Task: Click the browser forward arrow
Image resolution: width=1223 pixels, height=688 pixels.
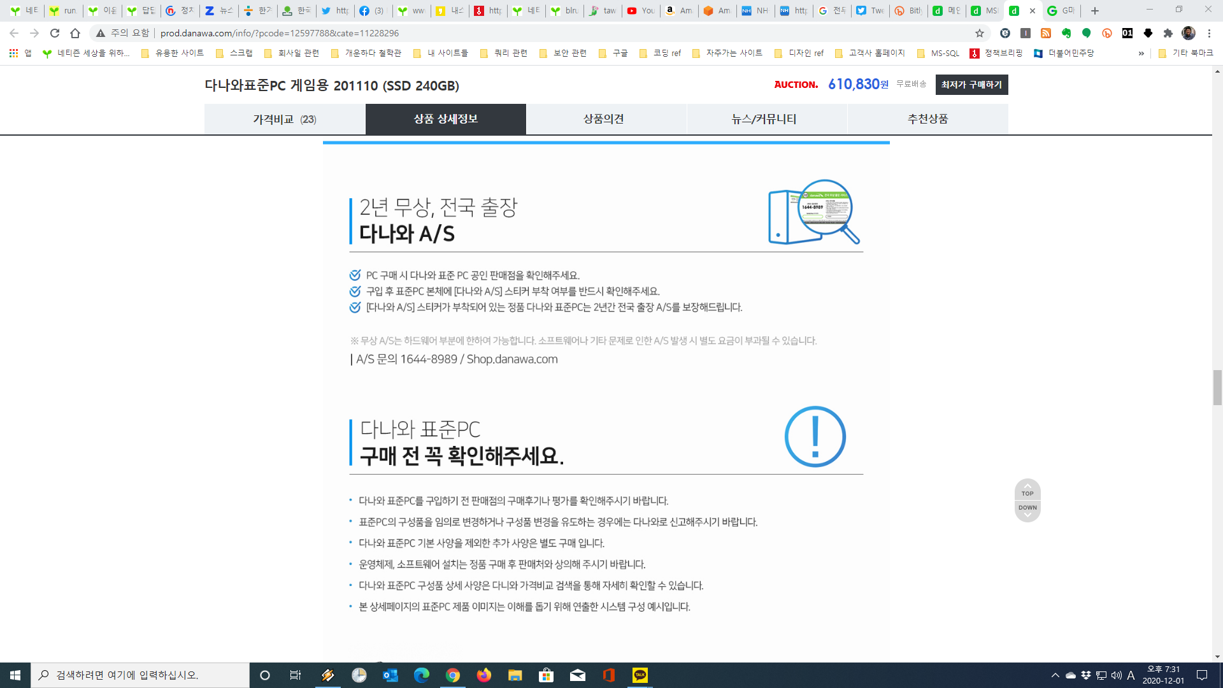Action: tap(34, 33)
